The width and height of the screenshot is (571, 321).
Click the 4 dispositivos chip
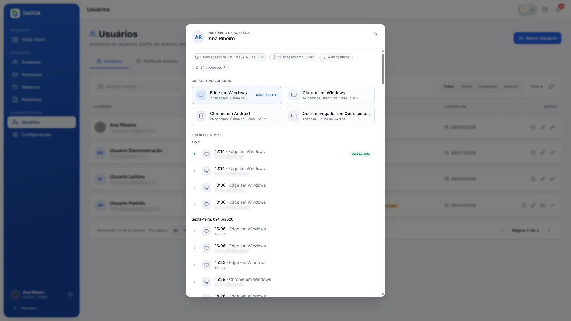point(336,57)
